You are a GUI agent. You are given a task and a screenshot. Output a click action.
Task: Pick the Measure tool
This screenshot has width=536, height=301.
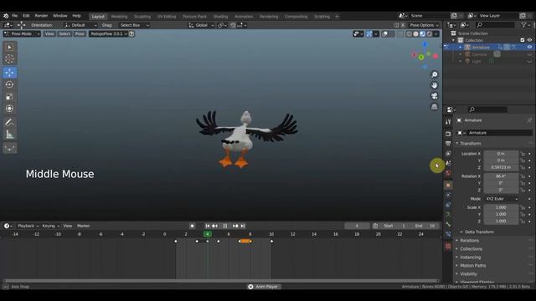tap(9, 135)
